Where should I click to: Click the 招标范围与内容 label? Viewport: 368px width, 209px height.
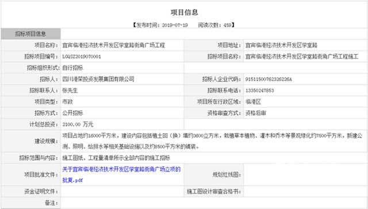pos(39,158)
